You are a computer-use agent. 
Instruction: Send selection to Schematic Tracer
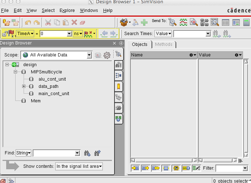pyautogui.click(x=205, y=22)
